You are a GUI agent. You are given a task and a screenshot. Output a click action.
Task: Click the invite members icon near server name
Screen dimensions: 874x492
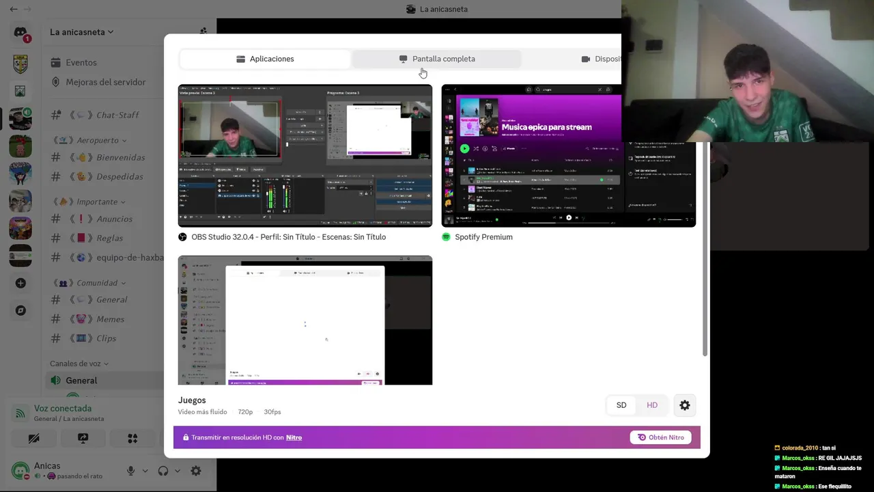coord(203,31)
